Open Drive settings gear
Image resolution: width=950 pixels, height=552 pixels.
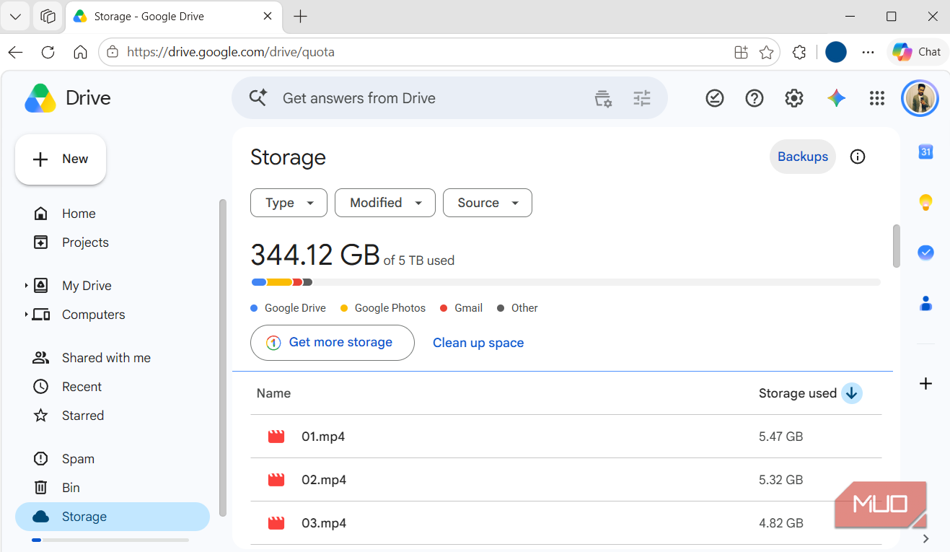(794, 99)
